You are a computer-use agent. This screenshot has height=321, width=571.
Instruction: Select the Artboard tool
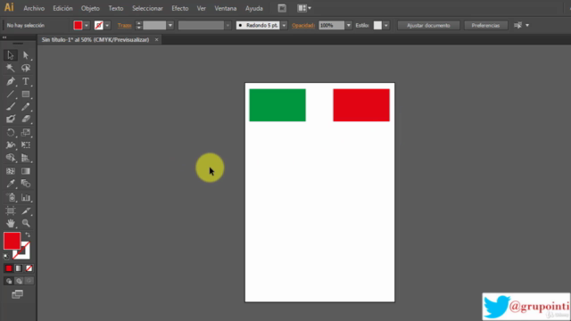(x=10, y=210)
